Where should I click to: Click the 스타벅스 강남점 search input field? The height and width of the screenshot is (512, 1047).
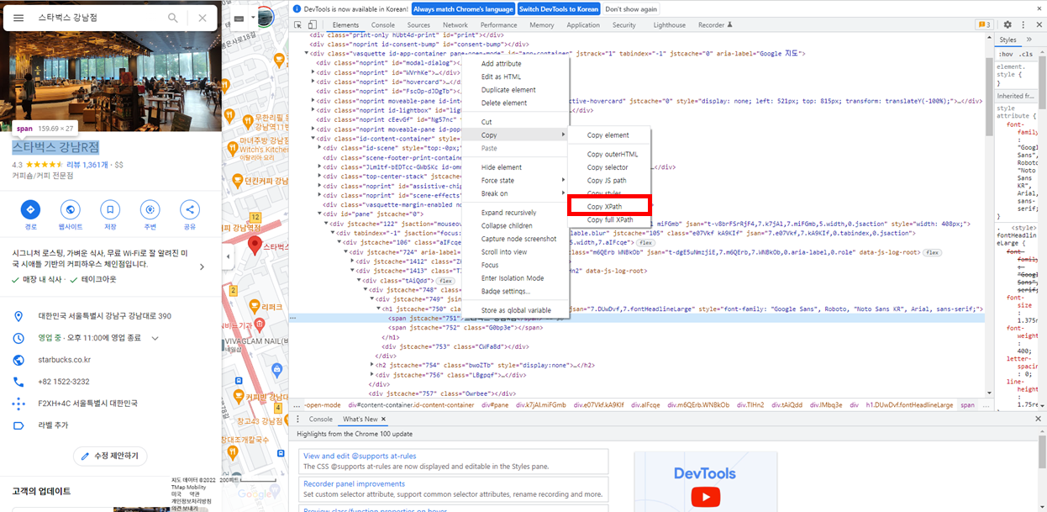(x=97, y=18)
